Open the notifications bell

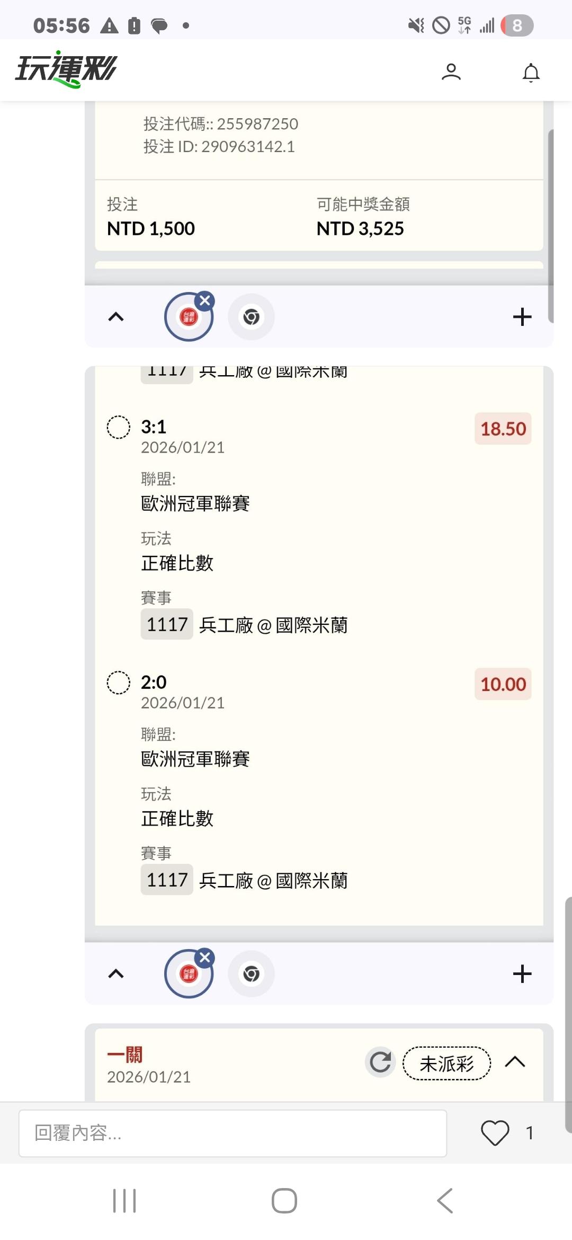click(531, 73)
